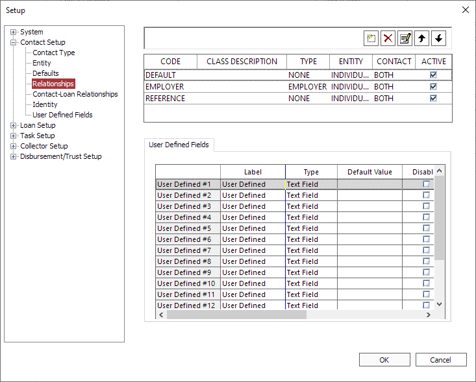Image resolution: width=476 pixels, height=382 pixels.
Task: Toggle ACTIVE checkbox for REFERENCE row
Action: tap(433, 98)
